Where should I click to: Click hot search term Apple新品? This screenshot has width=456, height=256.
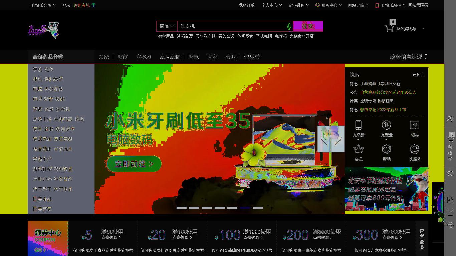tap(165, 36)
